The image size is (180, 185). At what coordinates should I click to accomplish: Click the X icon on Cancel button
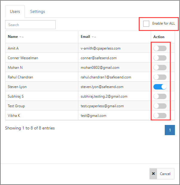pyautogui.click(x=153, y=174)
